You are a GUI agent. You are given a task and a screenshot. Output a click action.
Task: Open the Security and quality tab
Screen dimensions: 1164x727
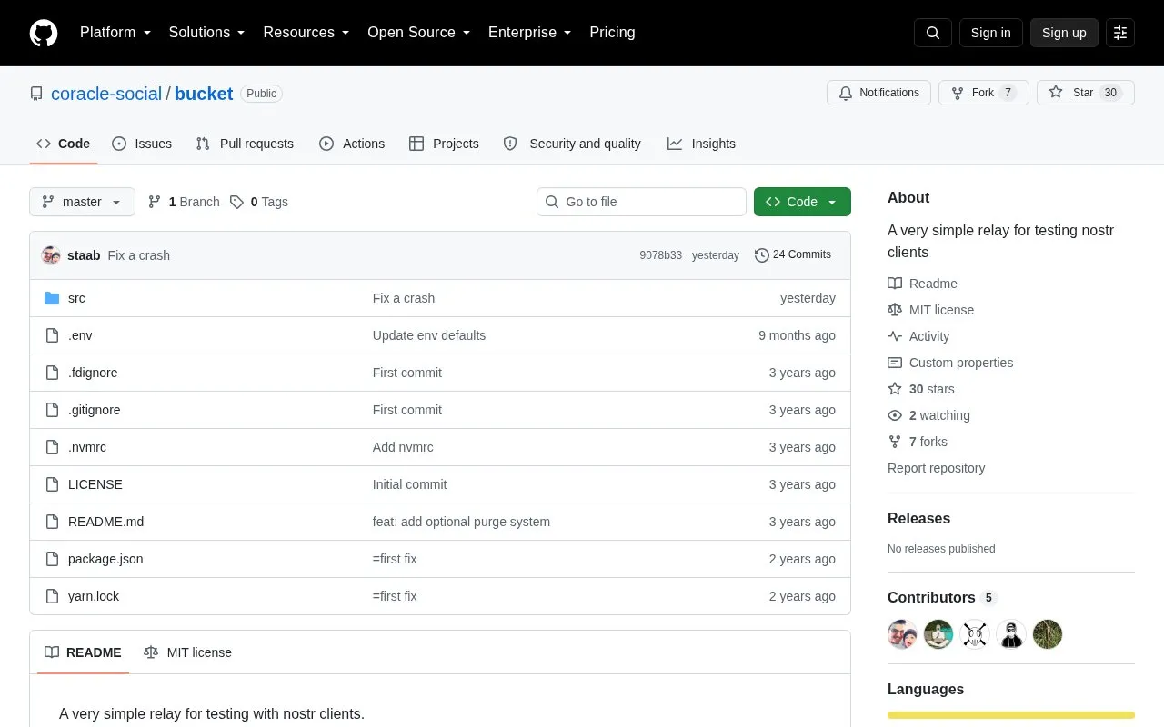[572, 144]
